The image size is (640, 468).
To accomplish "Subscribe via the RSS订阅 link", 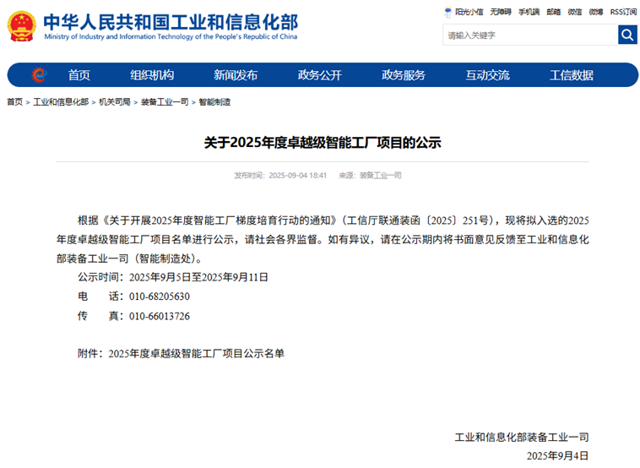I will pos(623,12).
